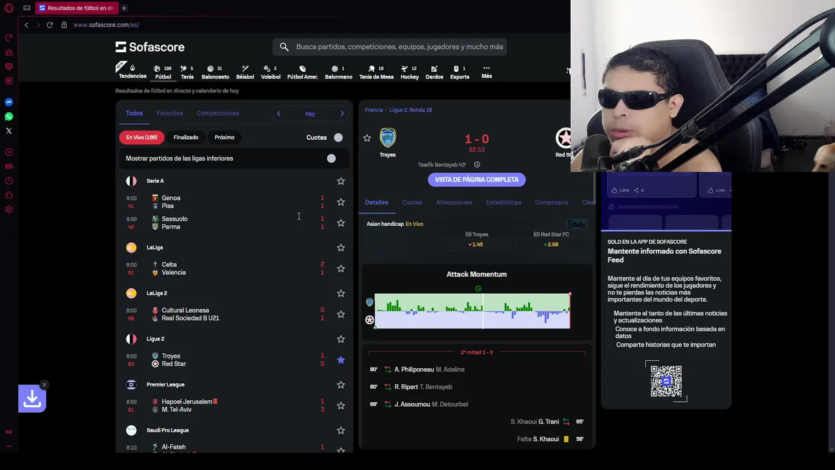Open a new browser tab
The image size is (835, 470).
pyautogui.click(x=124, y=8)
